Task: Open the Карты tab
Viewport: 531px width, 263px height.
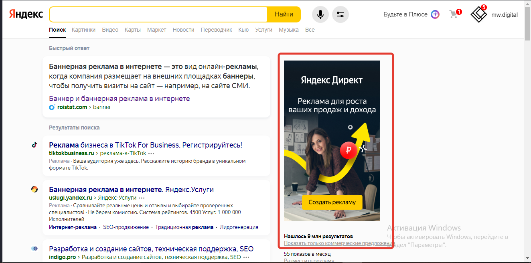Action: click(x=133, y=30)
